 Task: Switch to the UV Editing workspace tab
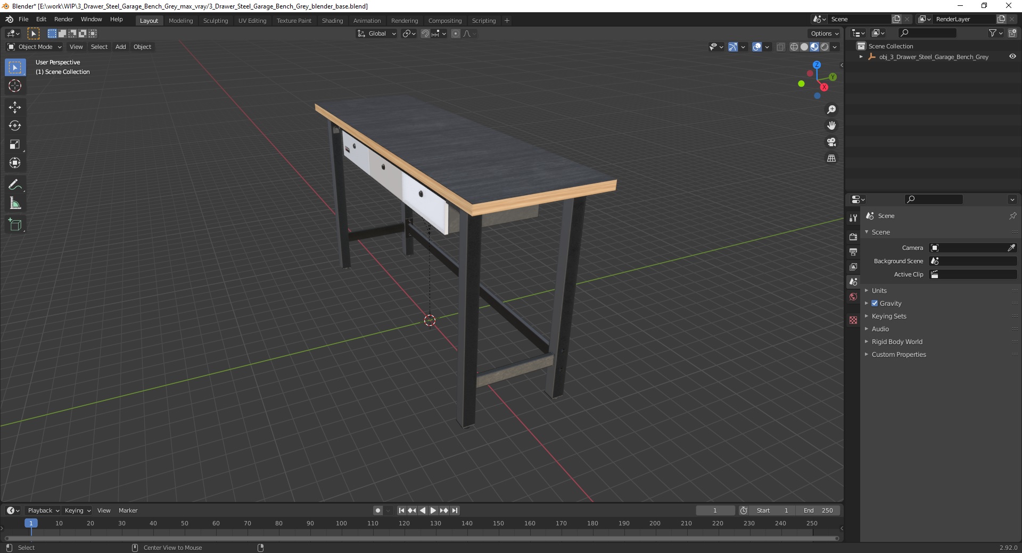(252, 21)
